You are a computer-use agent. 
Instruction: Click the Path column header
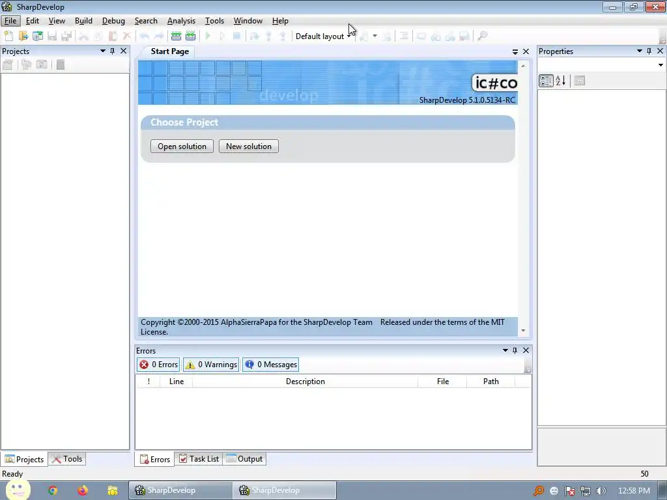point(491,382)
